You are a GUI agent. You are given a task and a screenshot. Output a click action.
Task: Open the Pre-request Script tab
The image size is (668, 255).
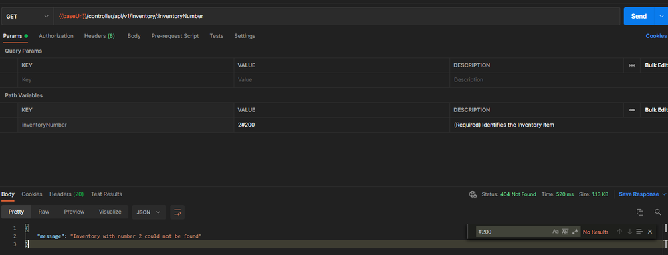[x=175, y=36]
